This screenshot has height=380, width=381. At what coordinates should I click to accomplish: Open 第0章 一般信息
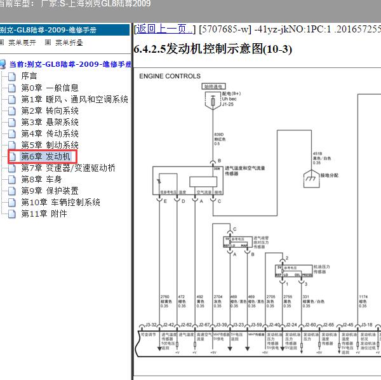click(50, 88)
